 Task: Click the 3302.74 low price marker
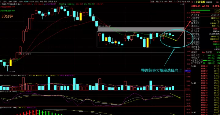click(12, 71)
